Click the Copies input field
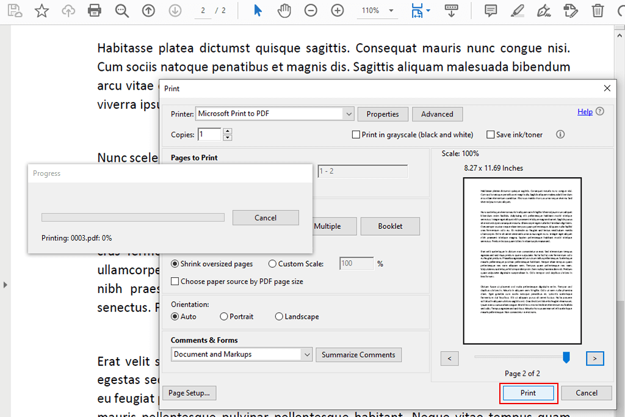625x417 pixels. click(209, 135)
